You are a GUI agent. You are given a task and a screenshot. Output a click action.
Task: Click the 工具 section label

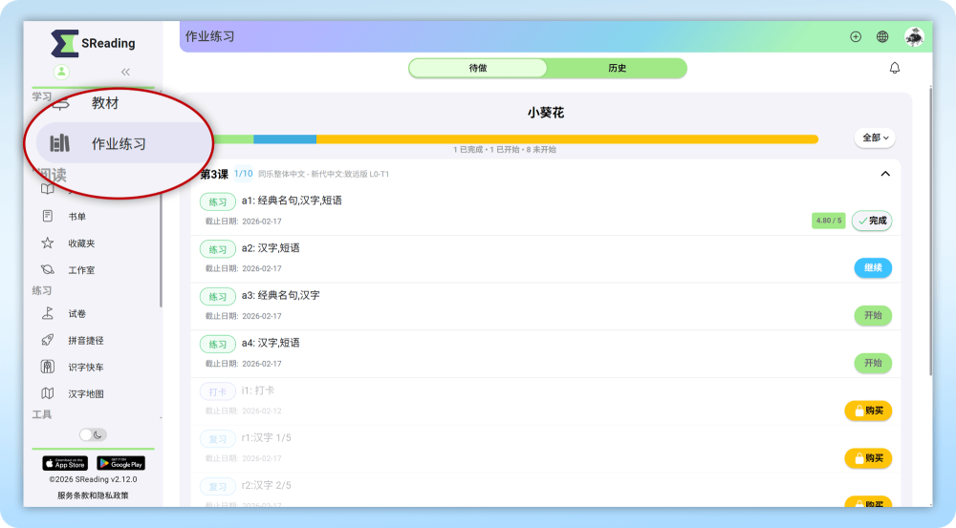[x=42, y=414]
